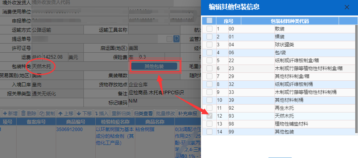Viewport: 358px width, 158px height.
Task: Click 运输方式 field 公路运输
Action: [x=57, y=30]
